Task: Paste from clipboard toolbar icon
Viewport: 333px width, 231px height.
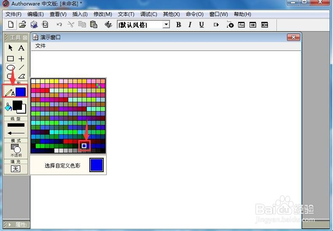Action: pos(94,24)
